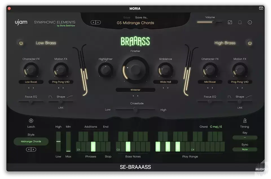Click High Brass Motion FX knob
Image resolution: width=271 pixels, height=179 pixels.
click(240, 70)
